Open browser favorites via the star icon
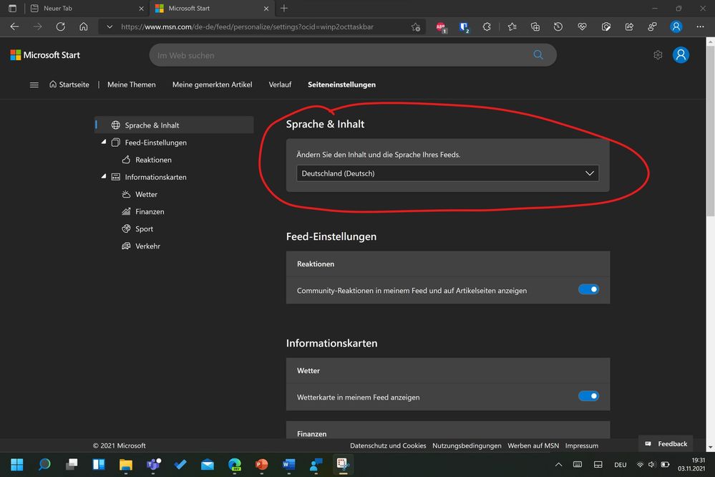Screen dimensions: 715x477 click(512, 26)
